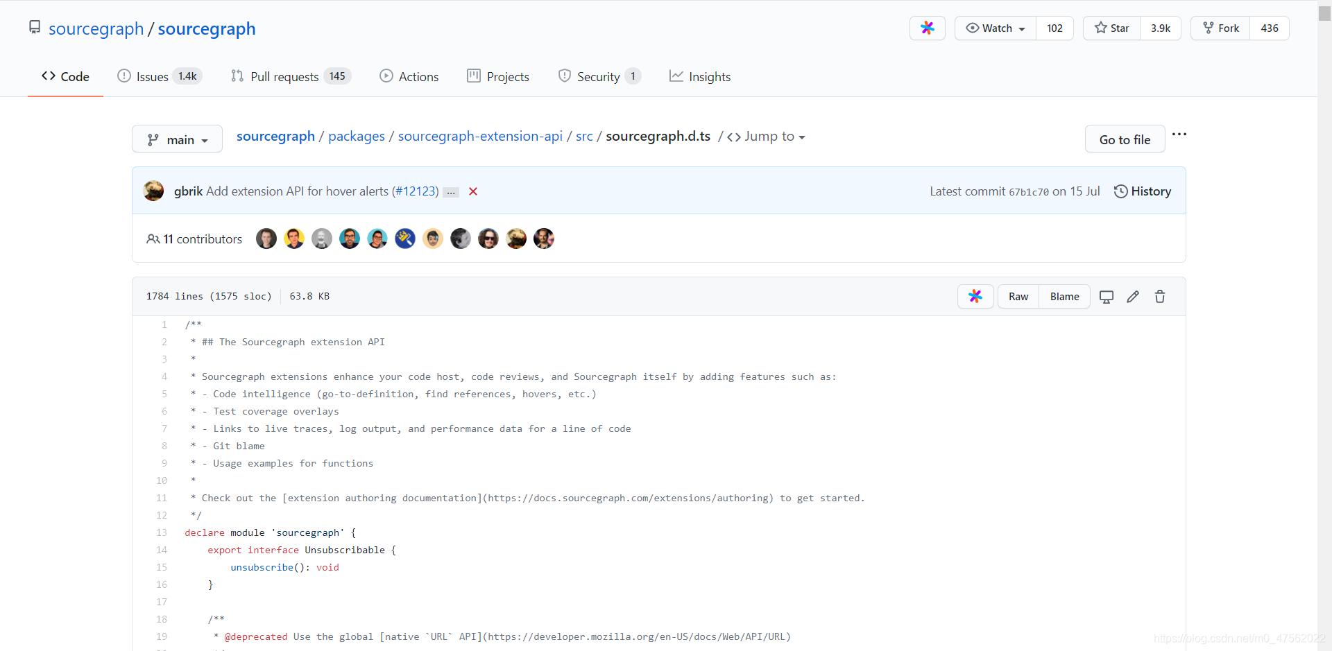Screen dimensions: 1332x651
Task: Dismiss the latest commit banner
Action: click(x=472, y=191)
